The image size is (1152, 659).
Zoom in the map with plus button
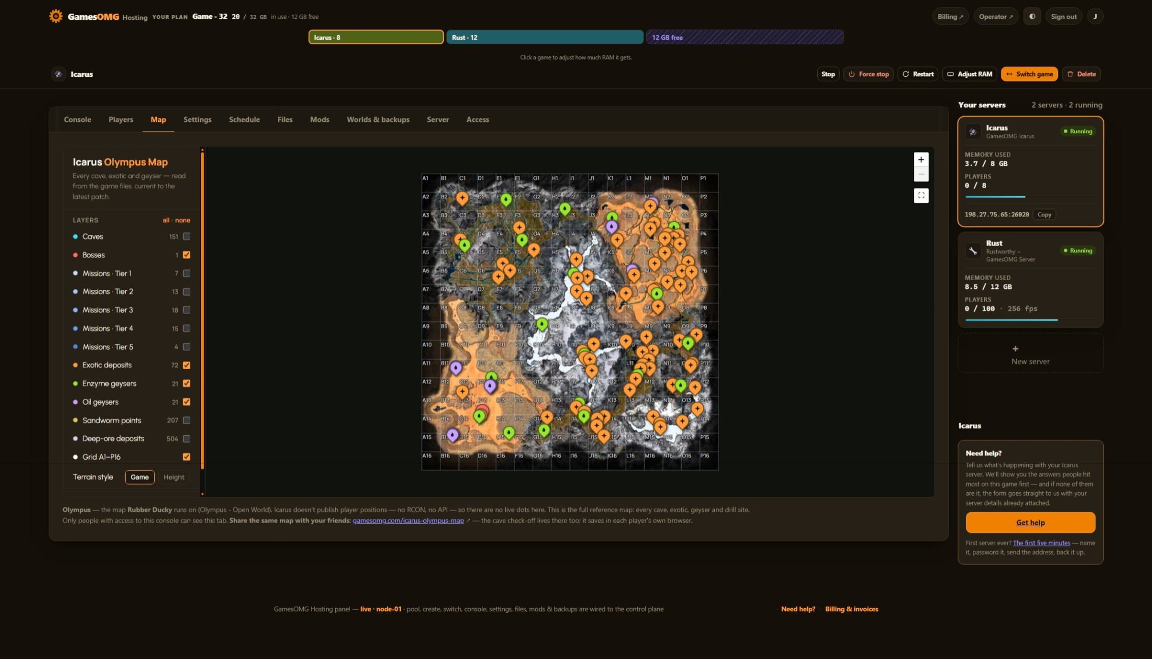coord(921,159)
